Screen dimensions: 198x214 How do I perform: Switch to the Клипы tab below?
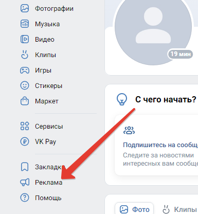pyautogui.click(x=179, y=209)
